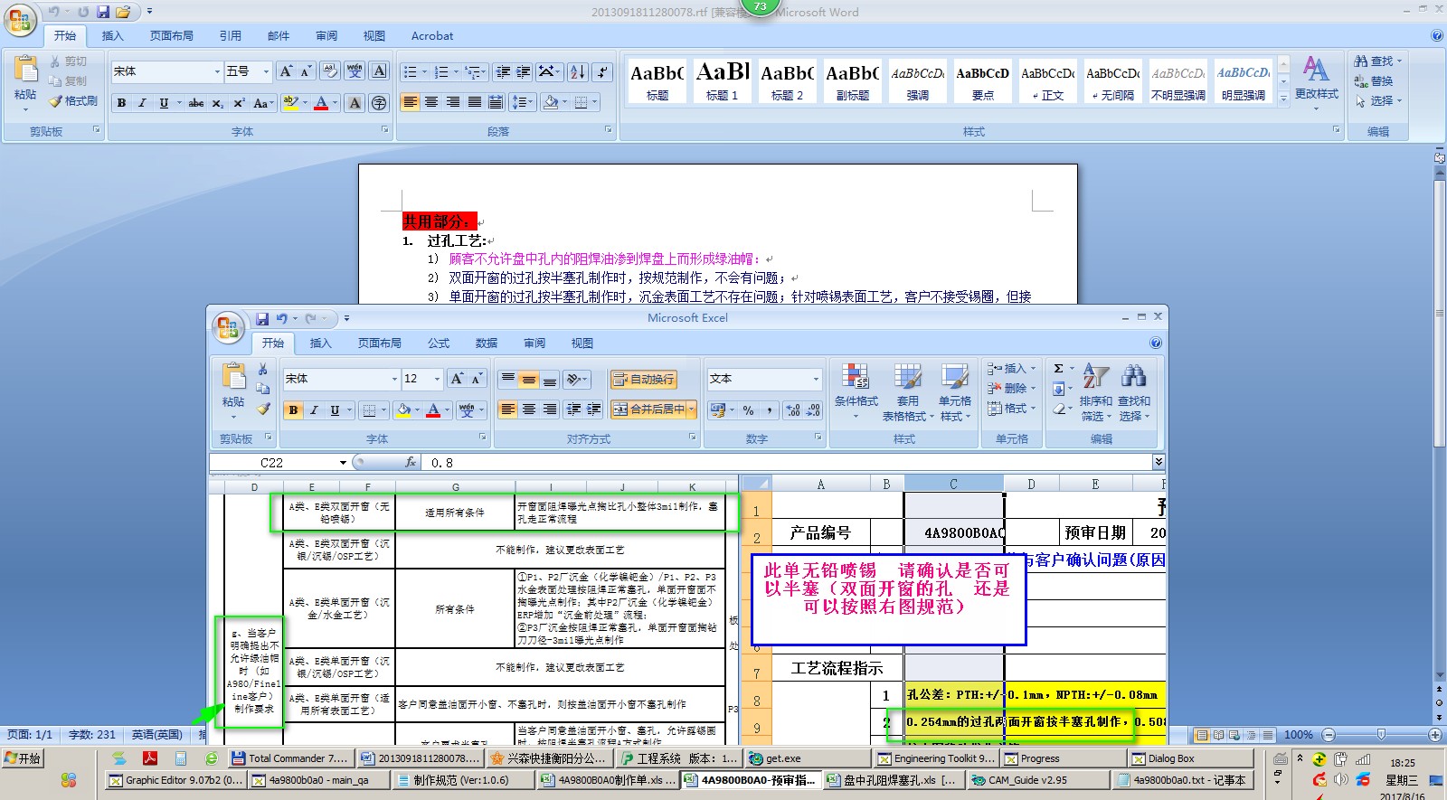Click justify alignment icon in Word
The height and width of the screenshot is (800, 1447).
[x=474, y=102]
